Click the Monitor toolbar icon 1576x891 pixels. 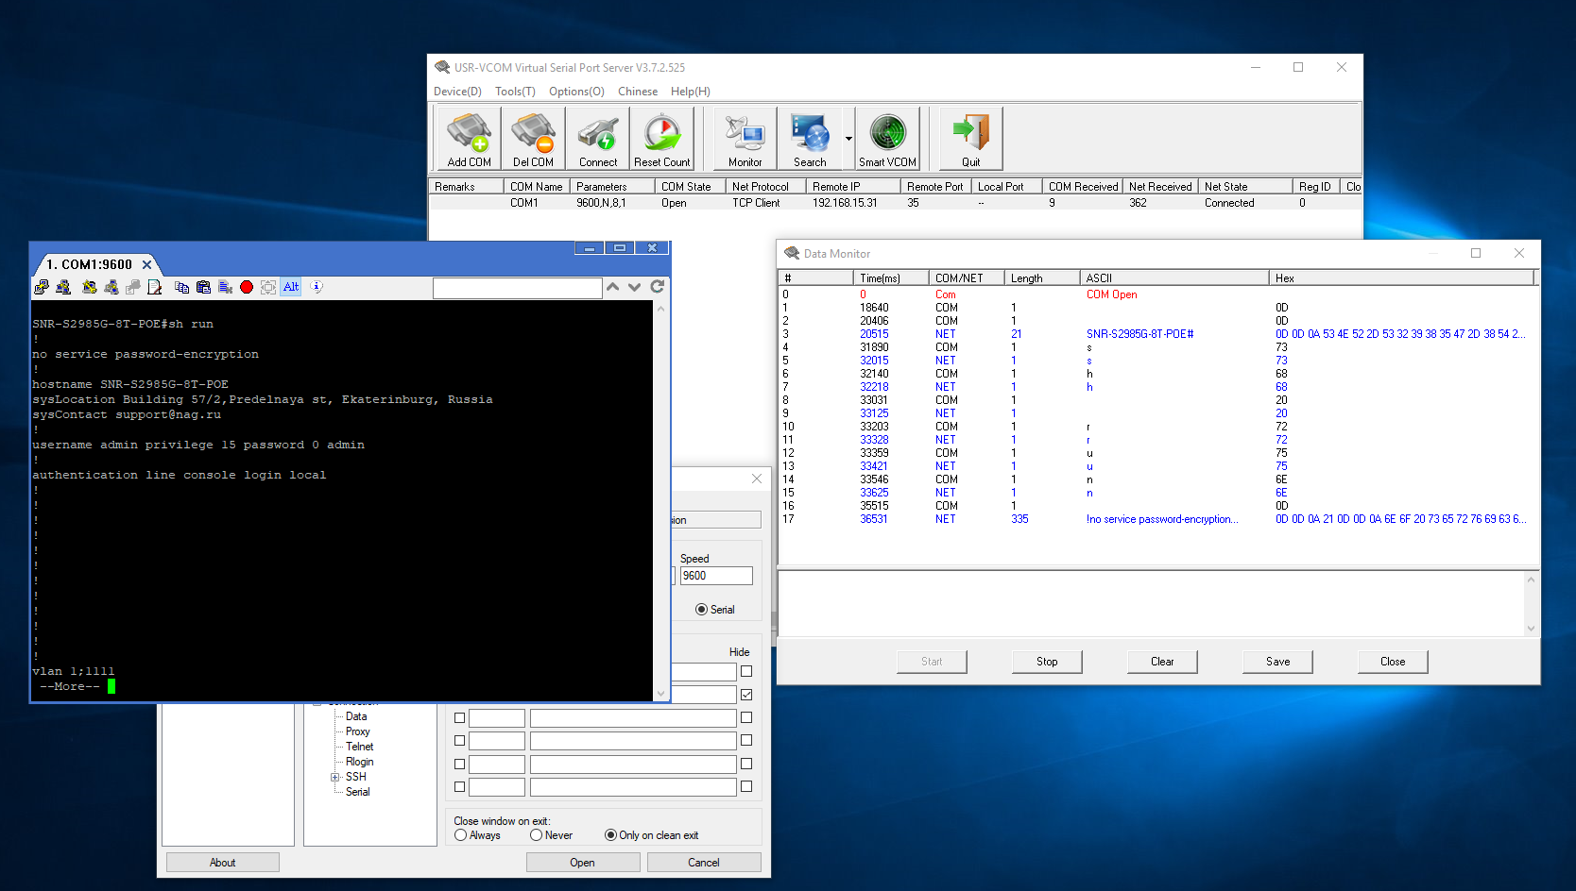pos(745,138)
